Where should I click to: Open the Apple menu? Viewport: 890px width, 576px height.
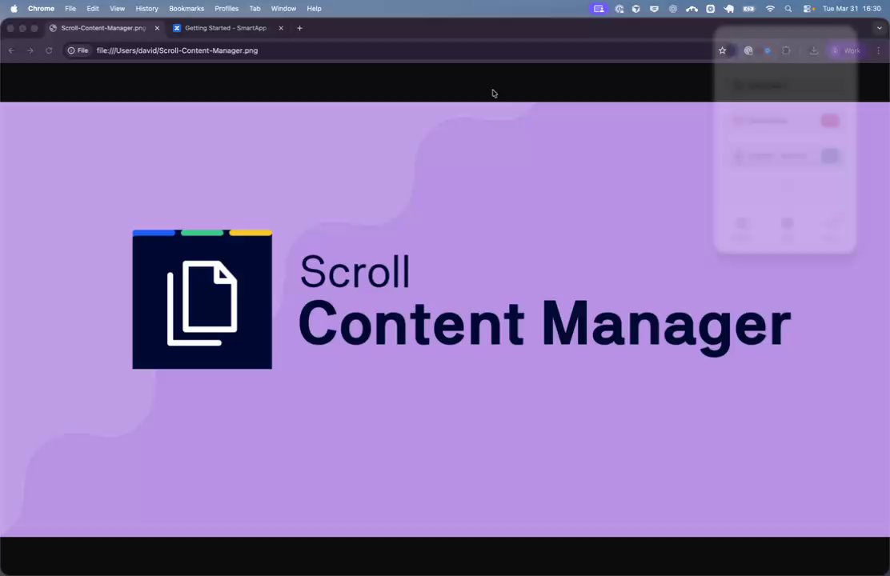click(14, 9)
